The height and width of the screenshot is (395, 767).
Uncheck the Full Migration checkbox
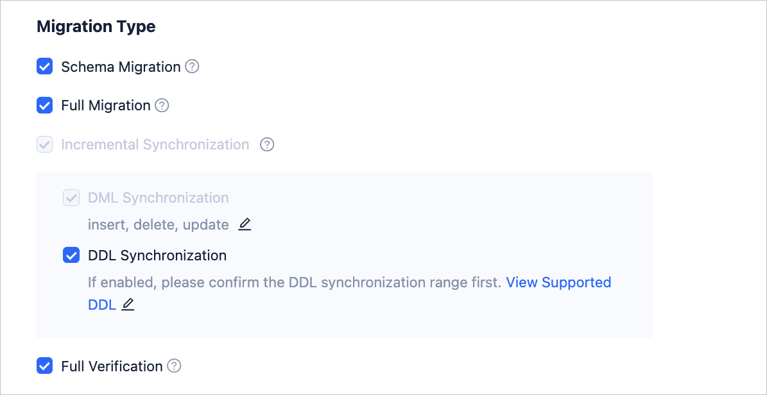pyautogui.click(x=44, y=105)
